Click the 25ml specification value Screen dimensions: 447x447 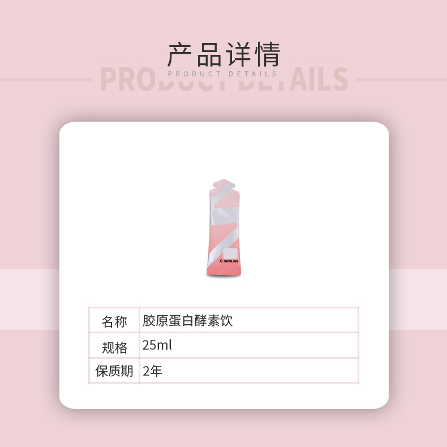[x=157, y=345]
